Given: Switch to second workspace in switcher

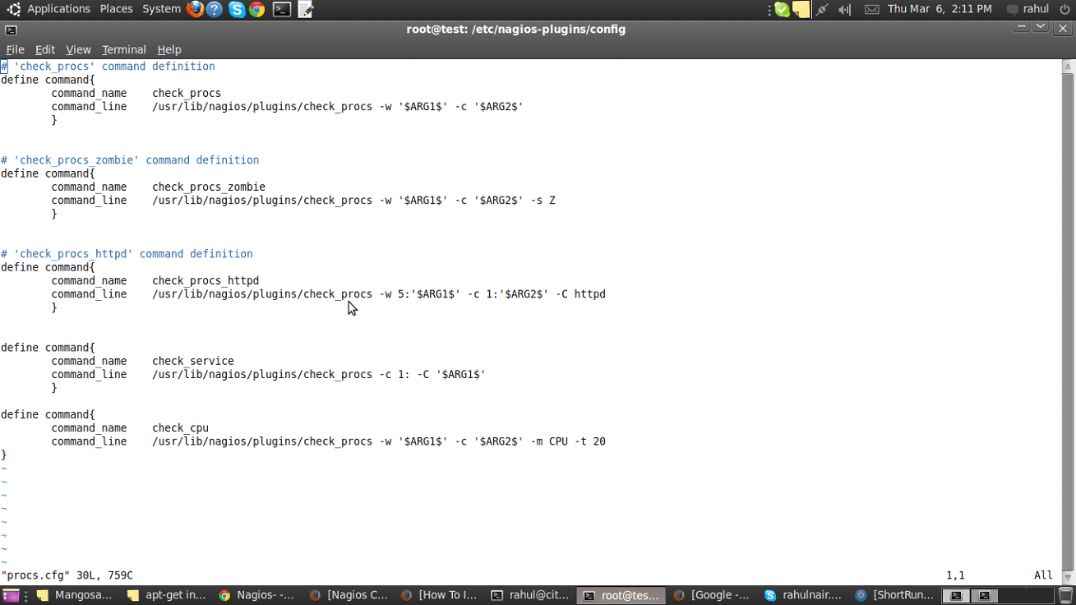Looking at the screenshot, I should pyautogui.click(x=985, y=595).
